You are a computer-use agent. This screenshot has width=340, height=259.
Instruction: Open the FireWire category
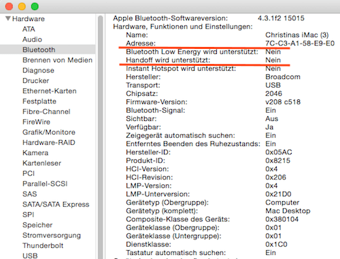(36, 122)
